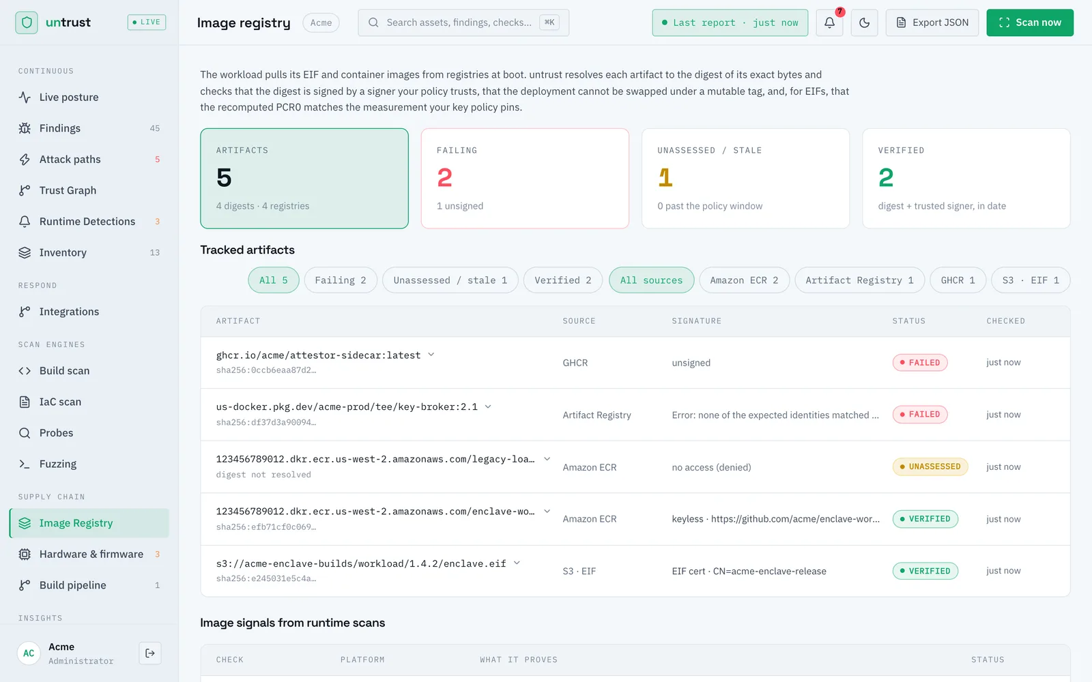Open Live posture from sidebar

point(89,98)
